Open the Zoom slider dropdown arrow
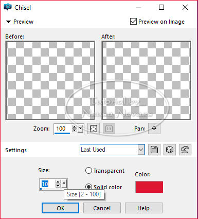The height and width of the screenshot is (219, 198). pos(80,129)
